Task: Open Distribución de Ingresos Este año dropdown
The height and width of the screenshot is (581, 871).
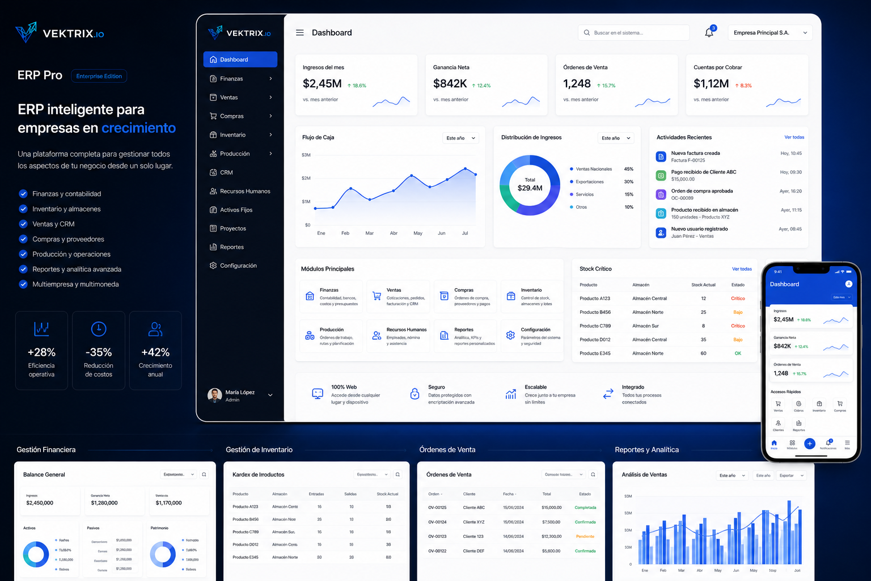Action: (x=616, y=138)
